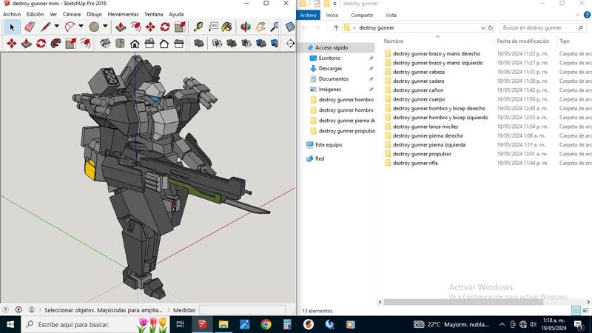Activate the Paint Bucket tool
This screenshot has height=333, width=592.
(227, 27)
